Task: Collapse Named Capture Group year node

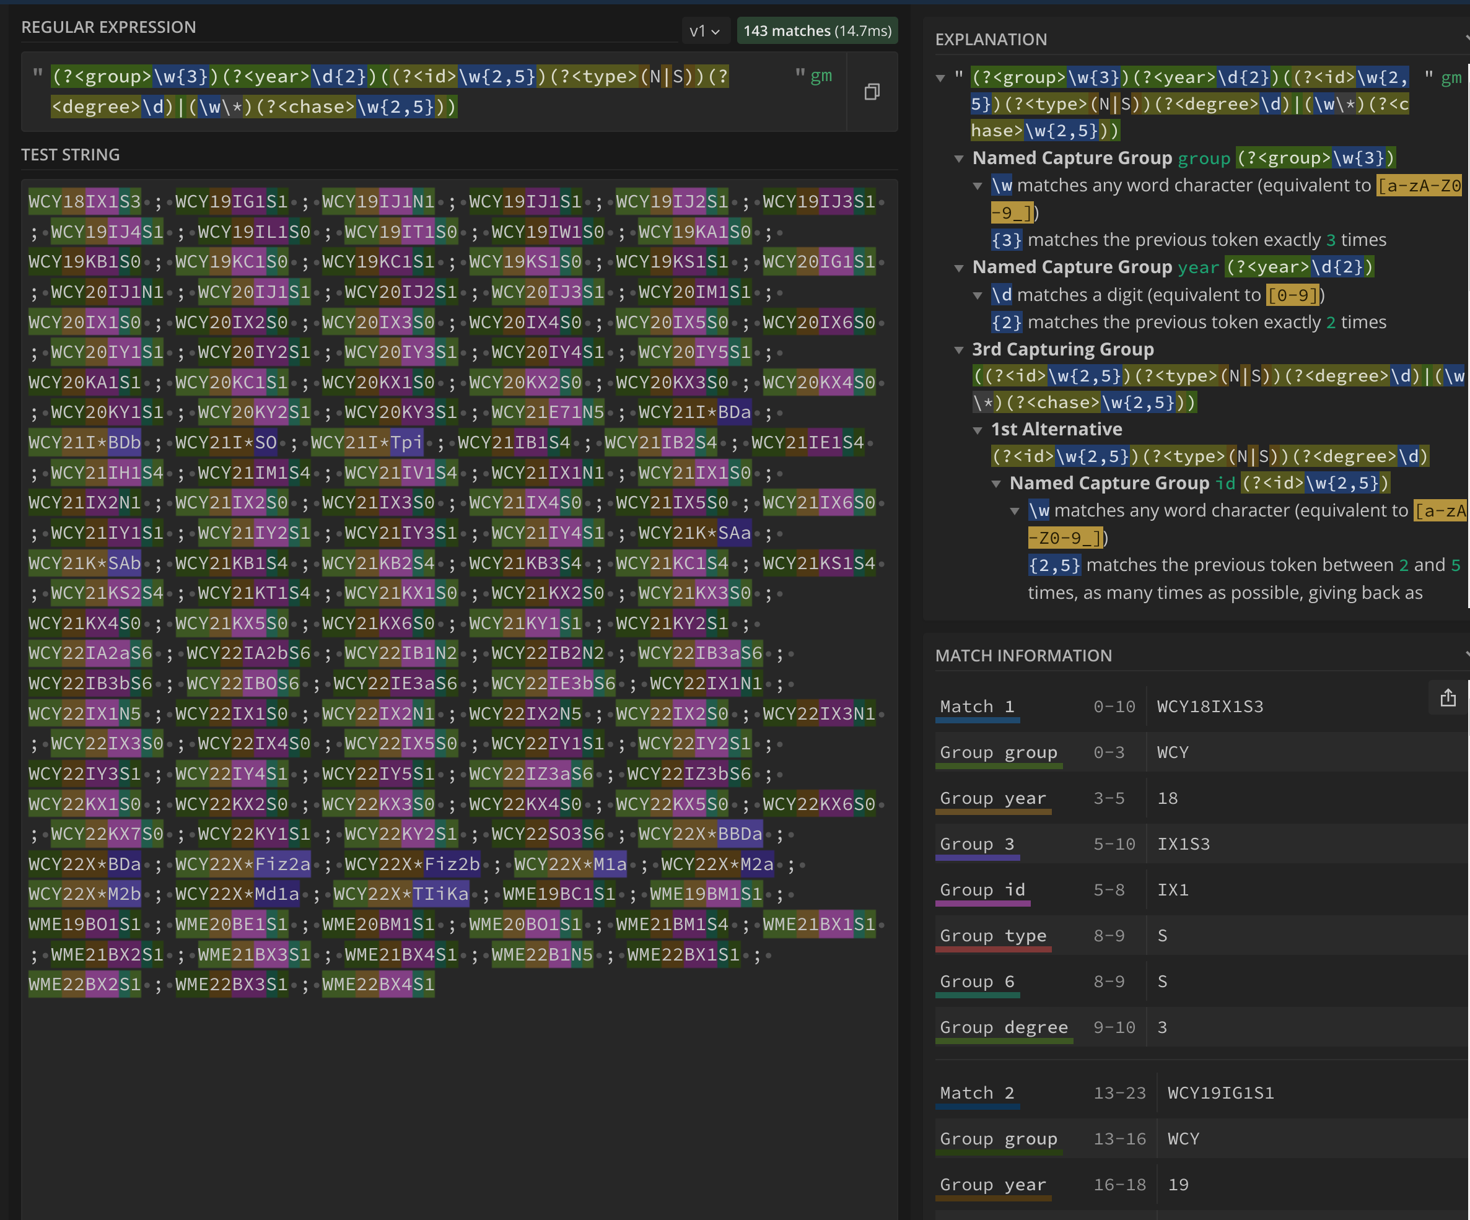Action: tap(959, 268)
